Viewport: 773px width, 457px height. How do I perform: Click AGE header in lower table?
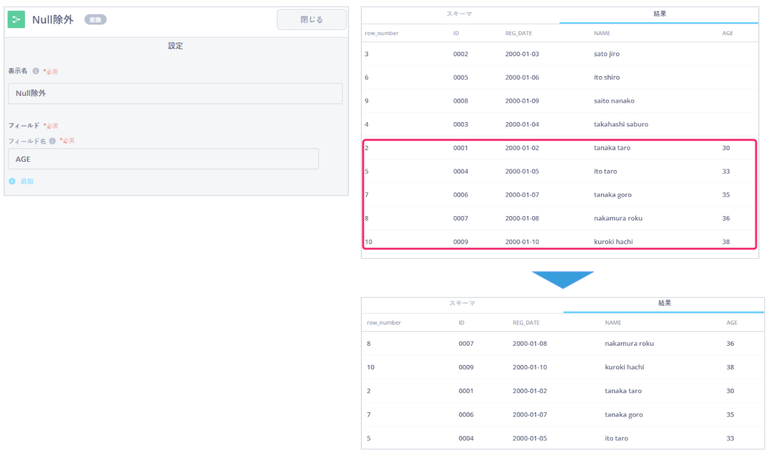point(732,323)
